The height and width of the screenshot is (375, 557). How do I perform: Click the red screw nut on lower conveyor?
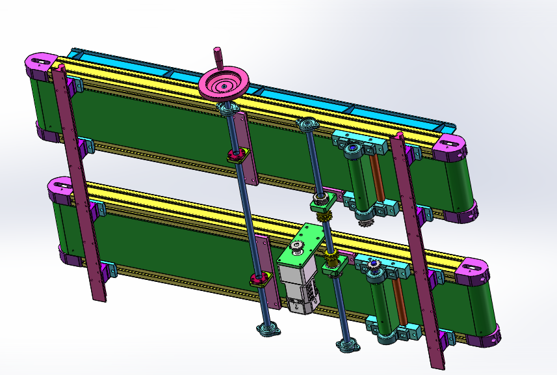point(258,279)
